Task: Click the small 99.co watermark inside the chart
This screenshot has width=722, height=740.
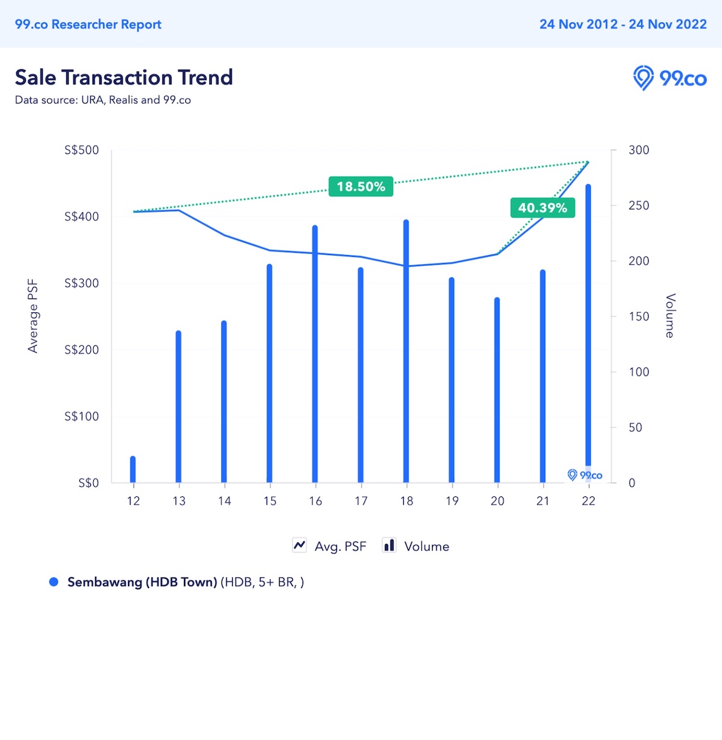Action: [x=585, y=475]
